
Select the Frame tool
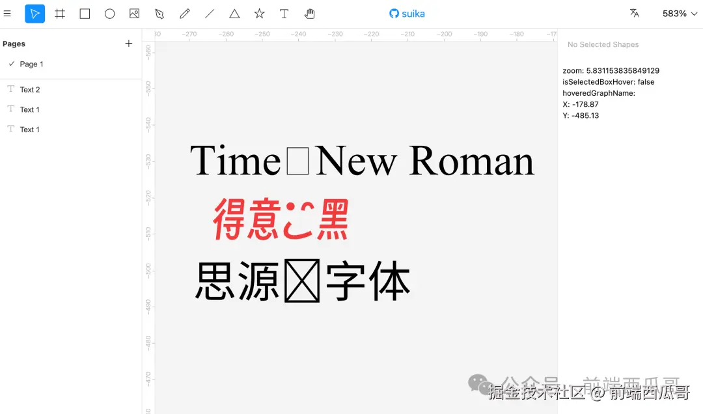(60, 14)
